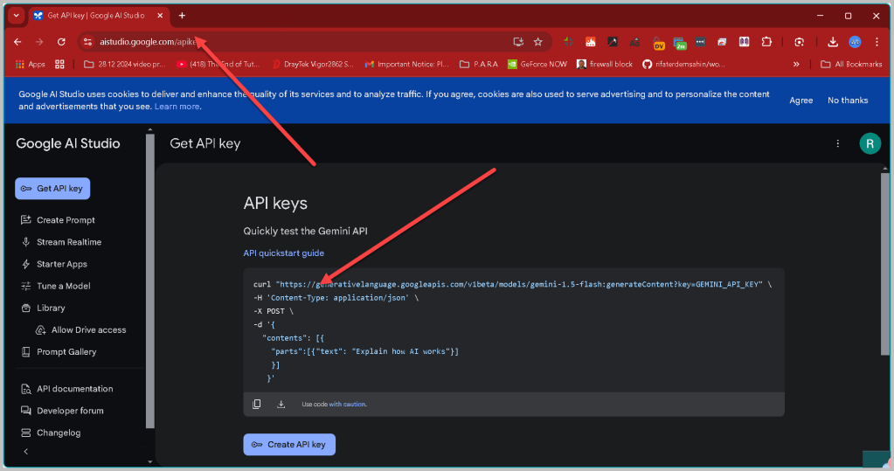Open Library in sidebar
894x471 pixels.
coord(44,308)
